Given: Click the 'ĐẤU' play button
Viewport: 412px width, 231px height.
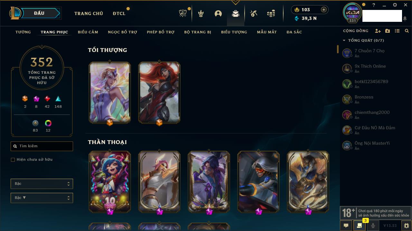Looking at the screenshot, I should (40, 13).
